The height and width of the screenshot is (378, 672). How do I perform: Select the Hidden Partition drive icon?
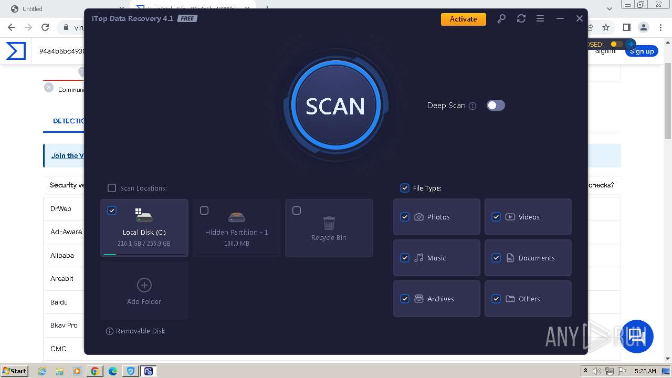(x=237, y=217)
